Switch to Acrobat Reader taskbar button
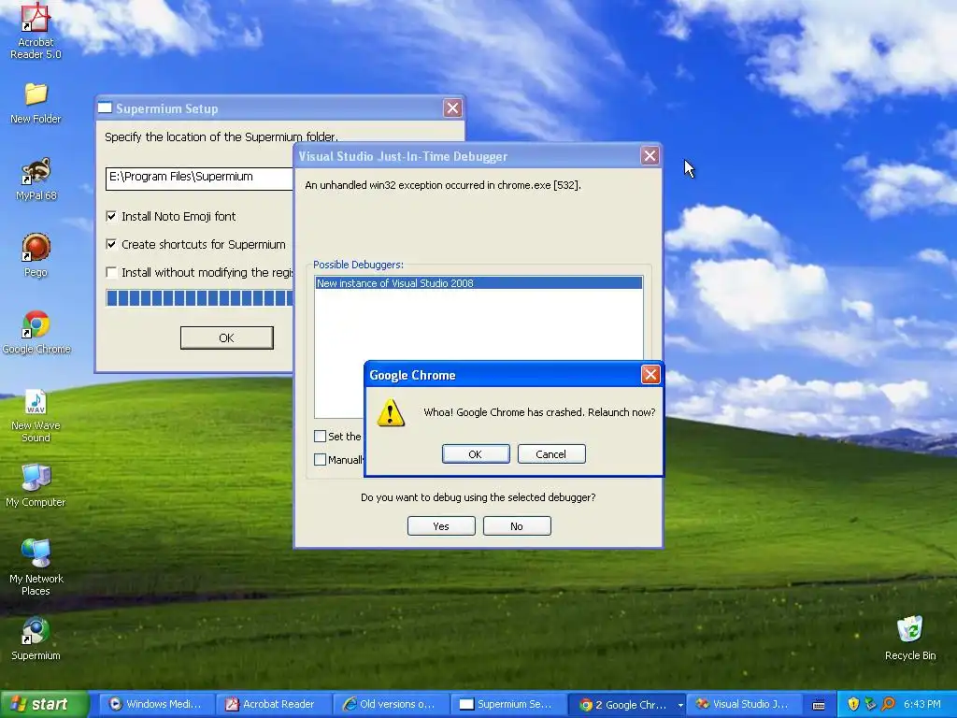The image size is (957, 718). [x=274, y=704]
